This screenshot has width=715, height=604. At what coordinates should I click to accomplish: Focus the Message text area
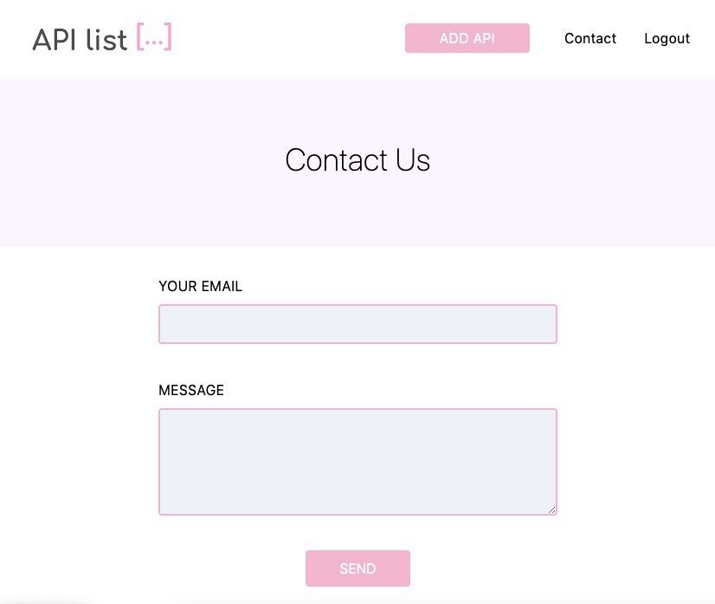[357, 462]
